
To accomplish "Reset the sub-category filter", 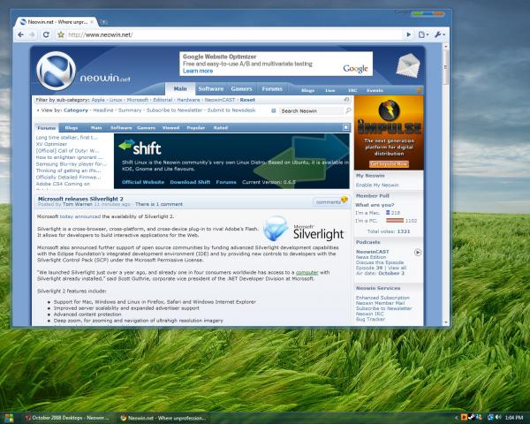I will (x=247, y=100).
